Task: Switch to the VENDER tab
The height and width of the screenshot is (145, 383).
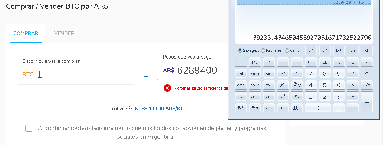Action: pos(64,33)
